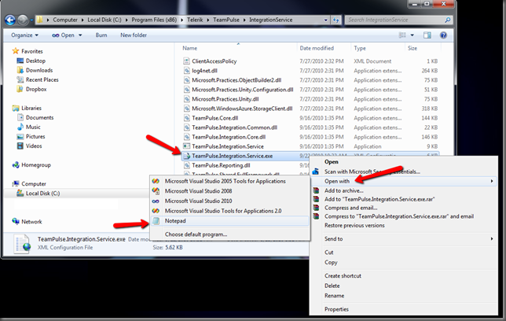Image resolution: width=506 pixels, height=321 pixels.
Task: Select Documents in the Libraries tree
Action: coord(40,117)
